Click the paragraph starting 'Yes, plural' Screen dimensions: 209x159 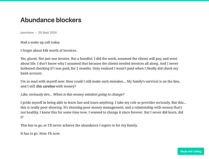click(99, 66)
